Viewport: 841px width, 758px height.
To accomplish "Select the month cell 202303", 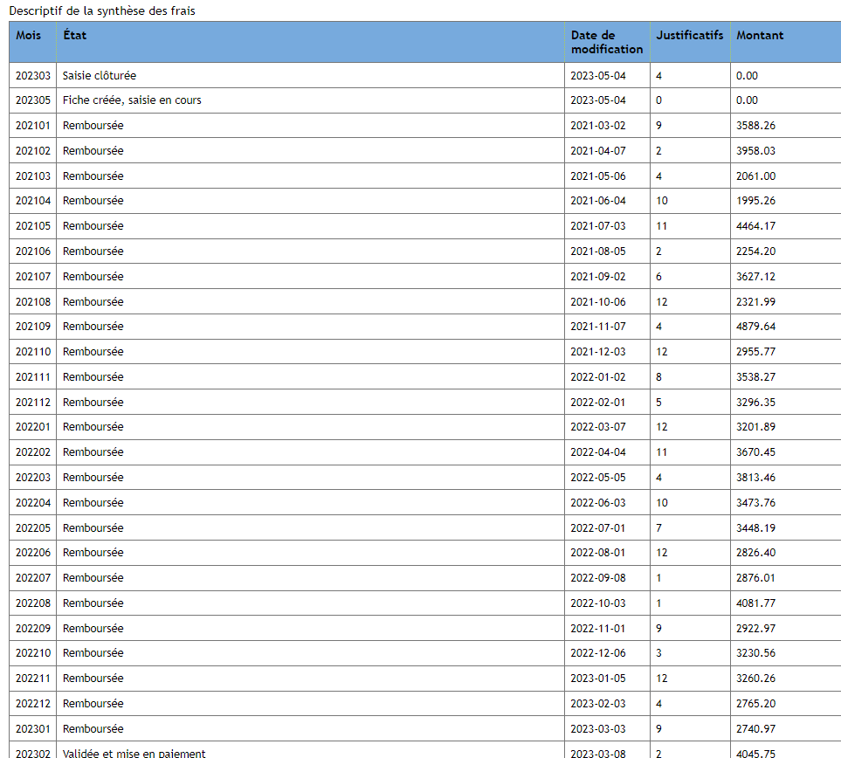I will coord(32,76).
